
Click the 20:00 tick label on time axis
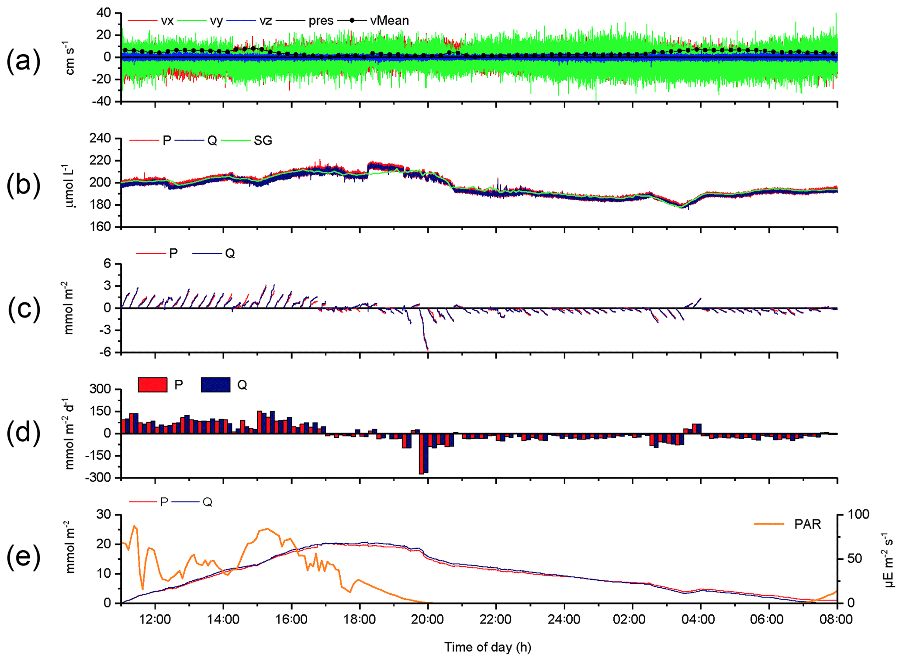(x=428, y=620)
